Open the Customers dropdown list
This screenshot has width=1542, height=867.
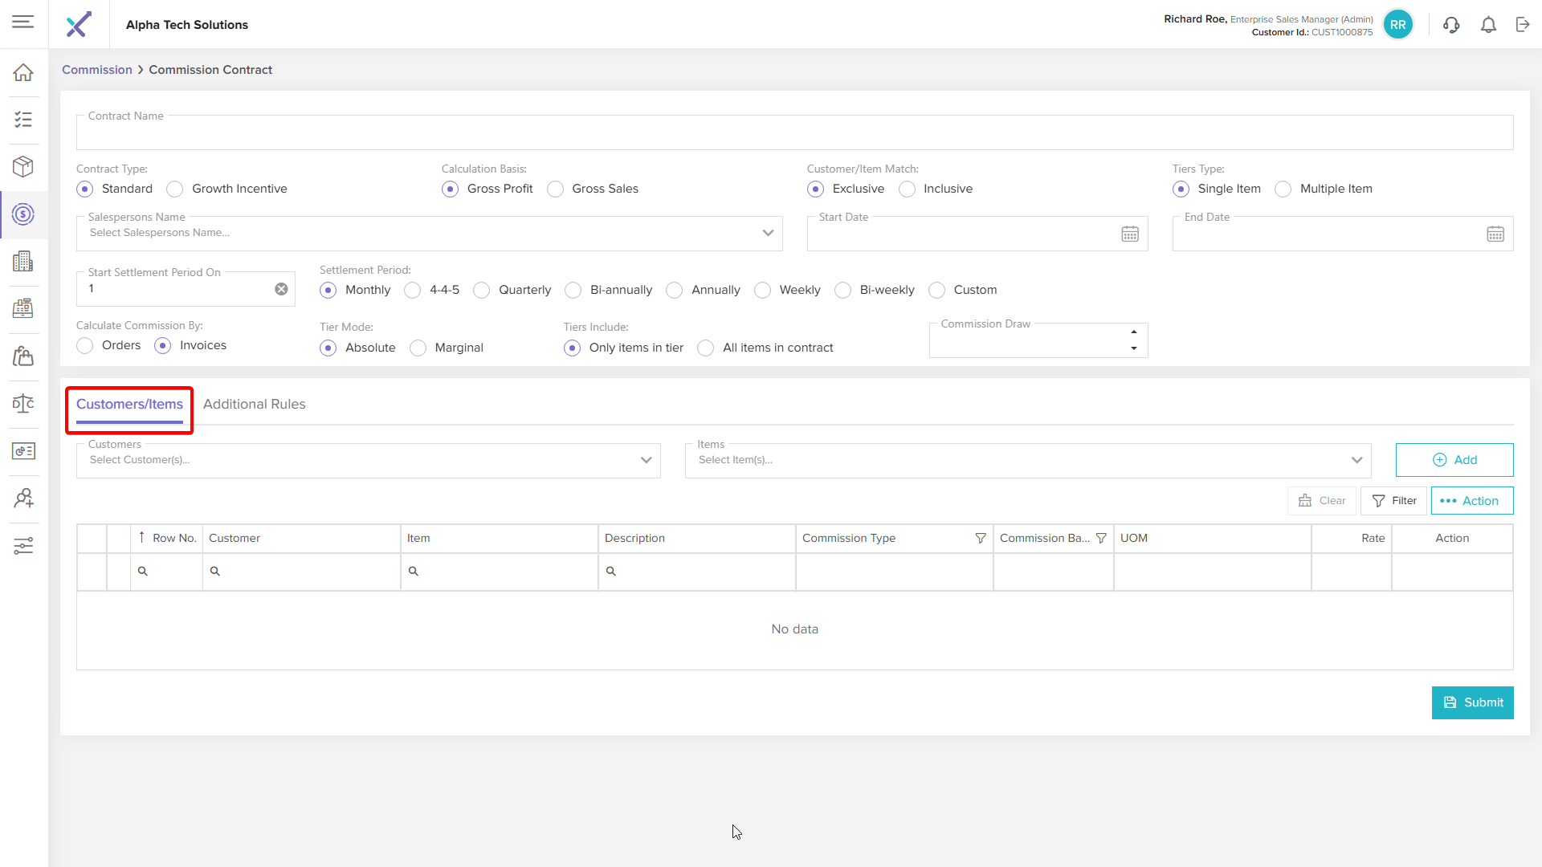click(x=646, y=460)
